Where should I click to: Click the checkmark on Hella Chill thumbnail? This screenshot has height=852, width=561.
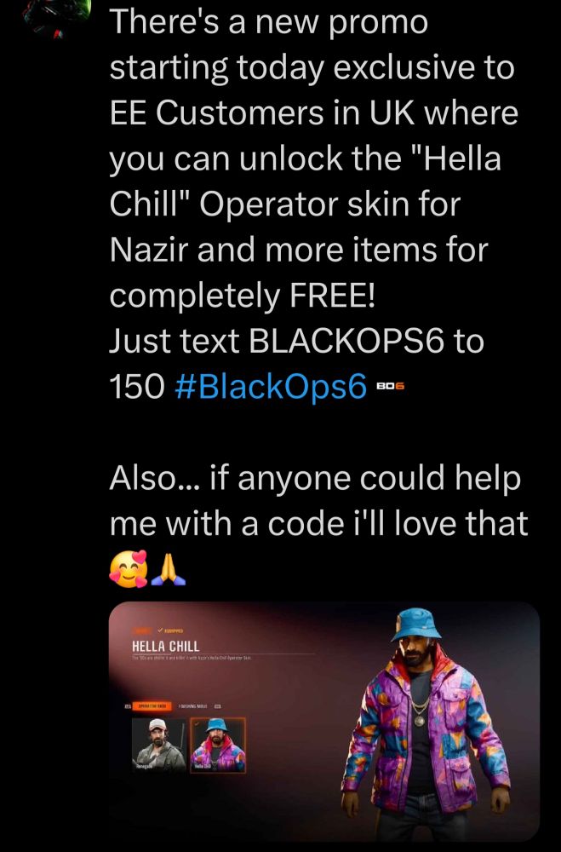(197, 723)
